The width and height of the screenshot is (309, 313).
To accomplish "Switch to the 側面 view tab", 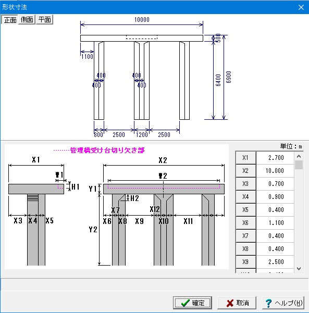I will (27, 20).
